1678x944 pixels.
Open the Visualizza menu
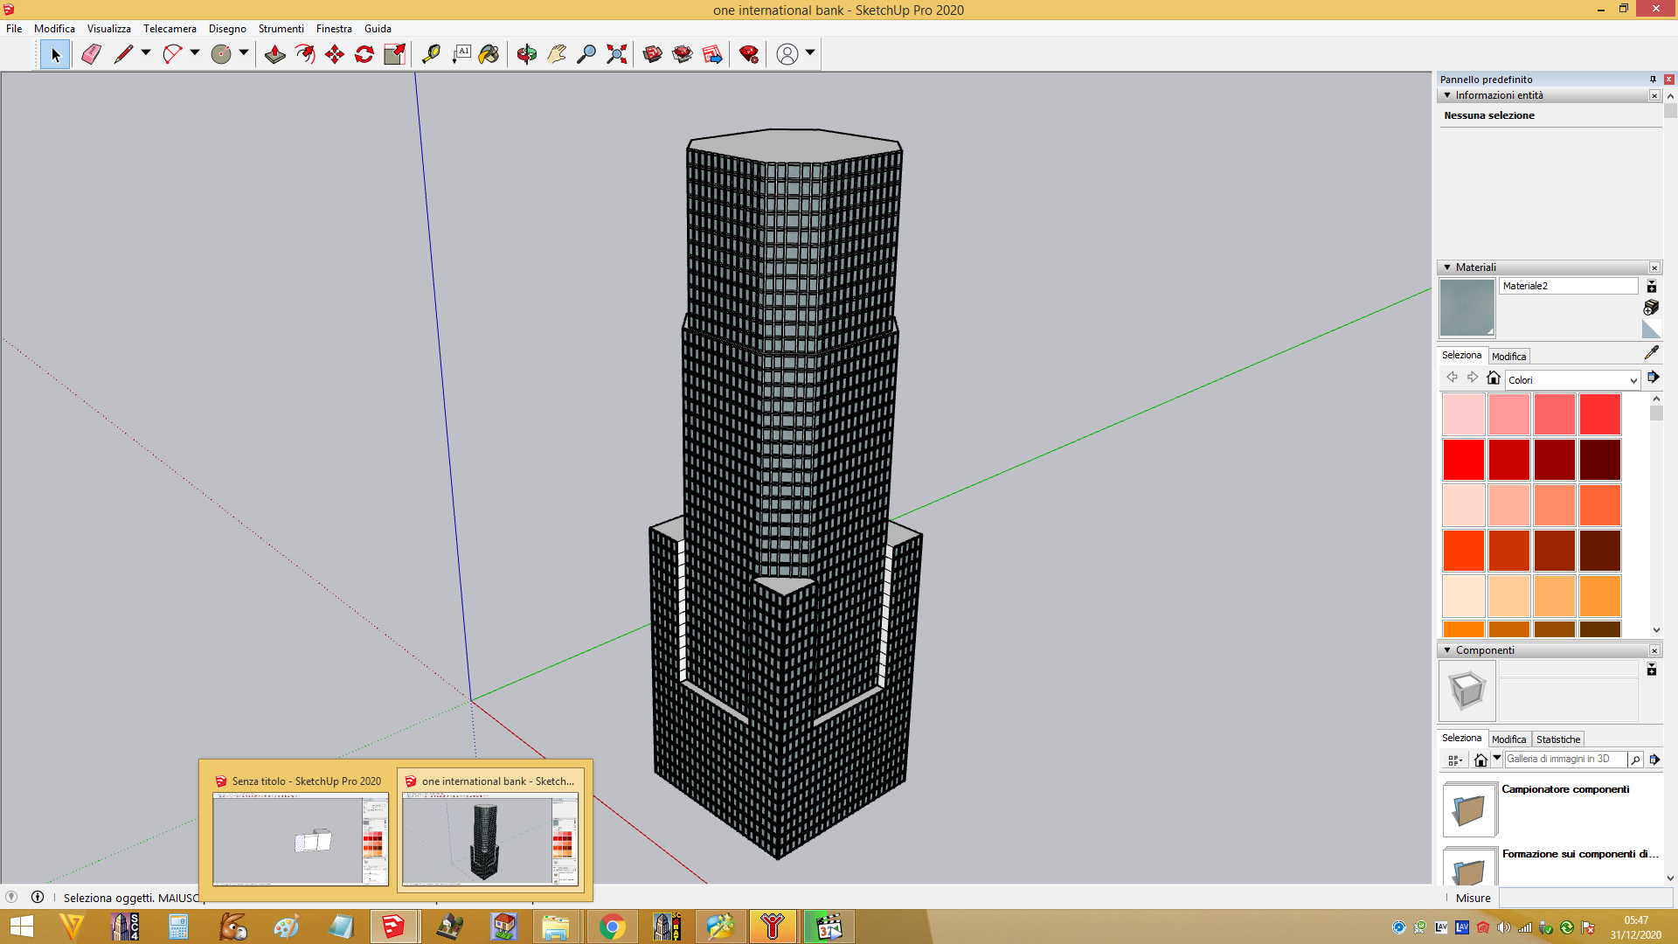click(x=109, y=29)
